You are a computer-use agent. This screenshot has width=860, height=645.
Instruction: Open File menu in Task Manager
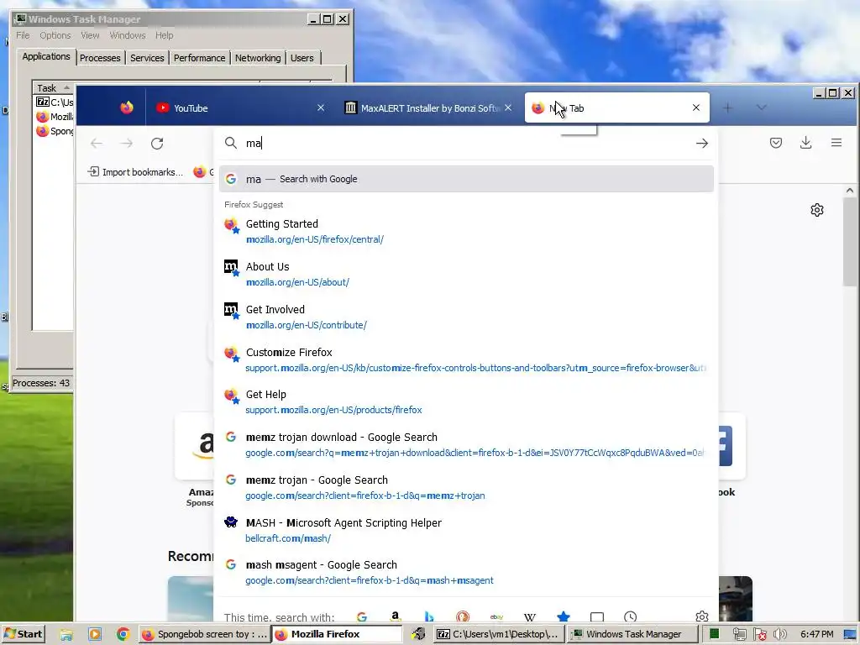[x=23, y=35]
